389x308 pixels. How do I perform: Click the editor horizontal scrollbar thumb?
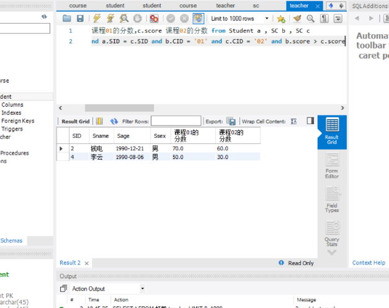pyautogui.click(x=119, y=108)
